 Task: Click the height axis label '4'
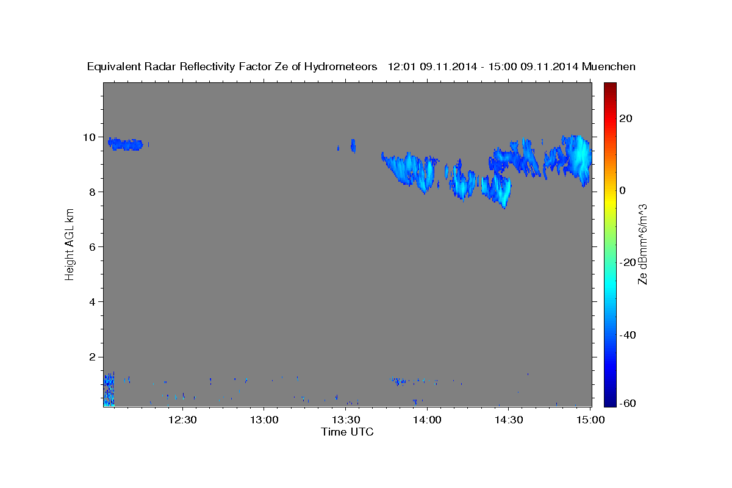tap(92, 301)
